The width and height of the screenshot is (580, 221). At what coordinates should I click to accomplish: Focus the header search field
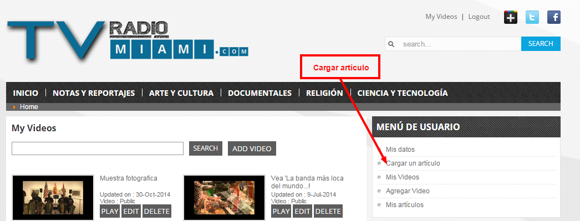pos(453,44)
